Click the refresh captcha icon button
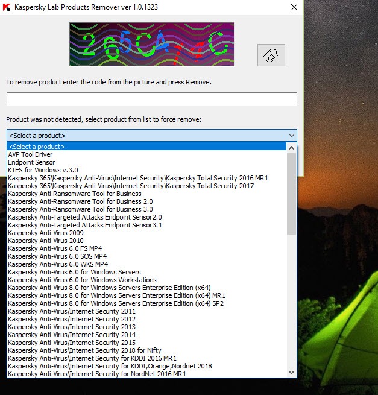The height and width of the screenshot is (395, 378). (271, 55)
